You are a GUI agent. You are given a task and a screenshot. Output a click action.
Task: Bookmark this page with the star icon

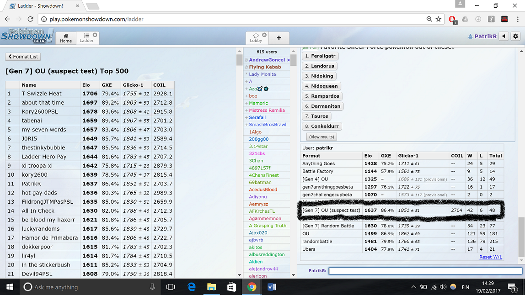[x=439, y=19]
